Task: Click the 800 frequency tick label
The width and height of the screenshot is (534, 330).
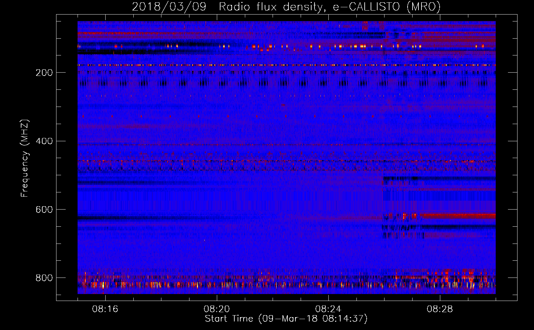Action: [44, 278]
